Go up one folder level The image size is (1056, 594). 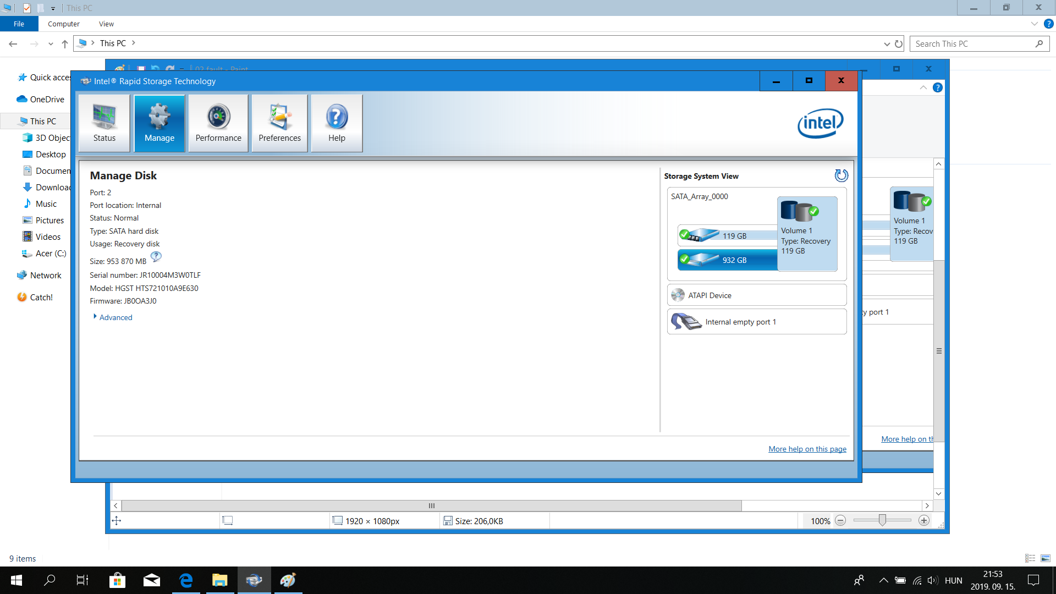click(x=64, y=43)
